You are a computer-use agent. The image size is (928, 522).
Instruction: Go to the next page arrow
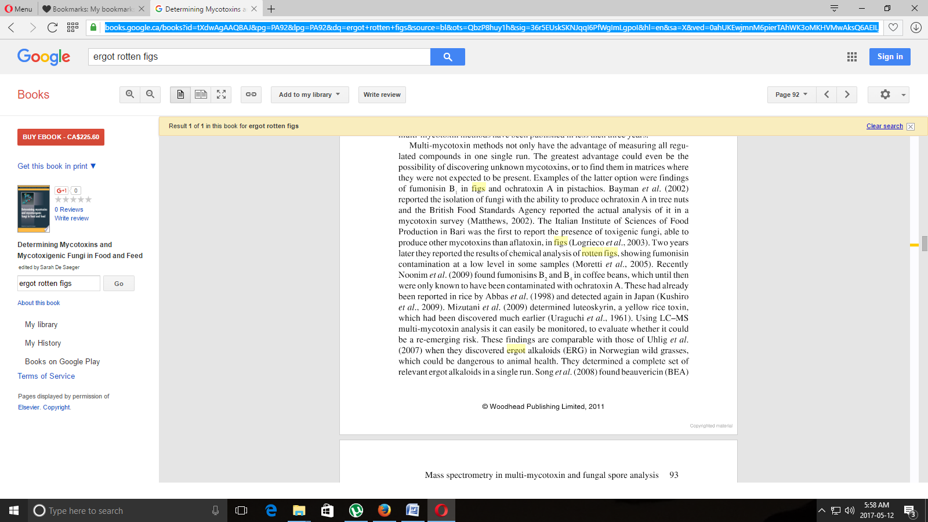coord(847,95)
